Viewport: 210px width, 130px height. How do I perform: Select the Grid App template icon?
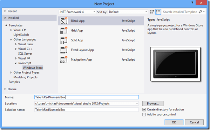[64, 31]
